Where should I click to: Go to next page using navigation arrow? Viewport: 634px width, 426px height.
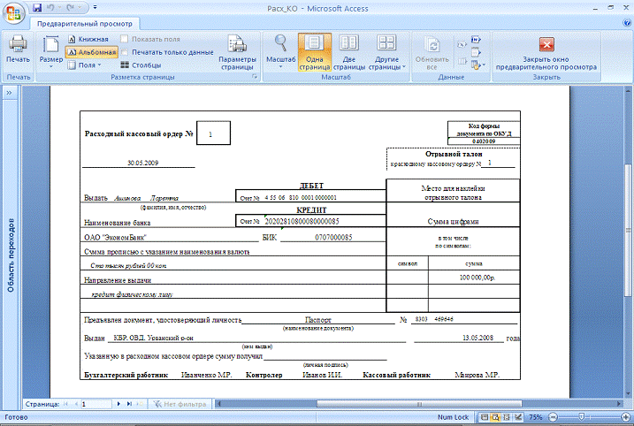[118, 403]
